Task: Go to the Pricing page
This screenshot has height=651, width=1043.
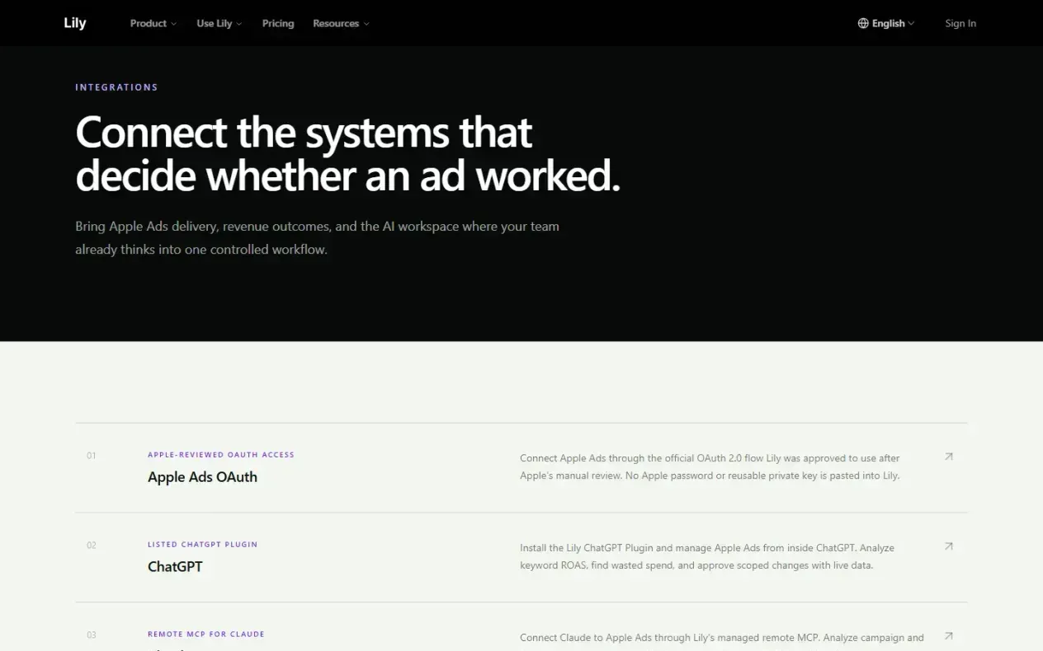Action: [x=278, y=23]
